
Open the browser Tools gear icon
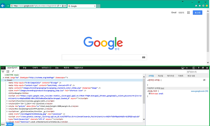coord(203,6)
